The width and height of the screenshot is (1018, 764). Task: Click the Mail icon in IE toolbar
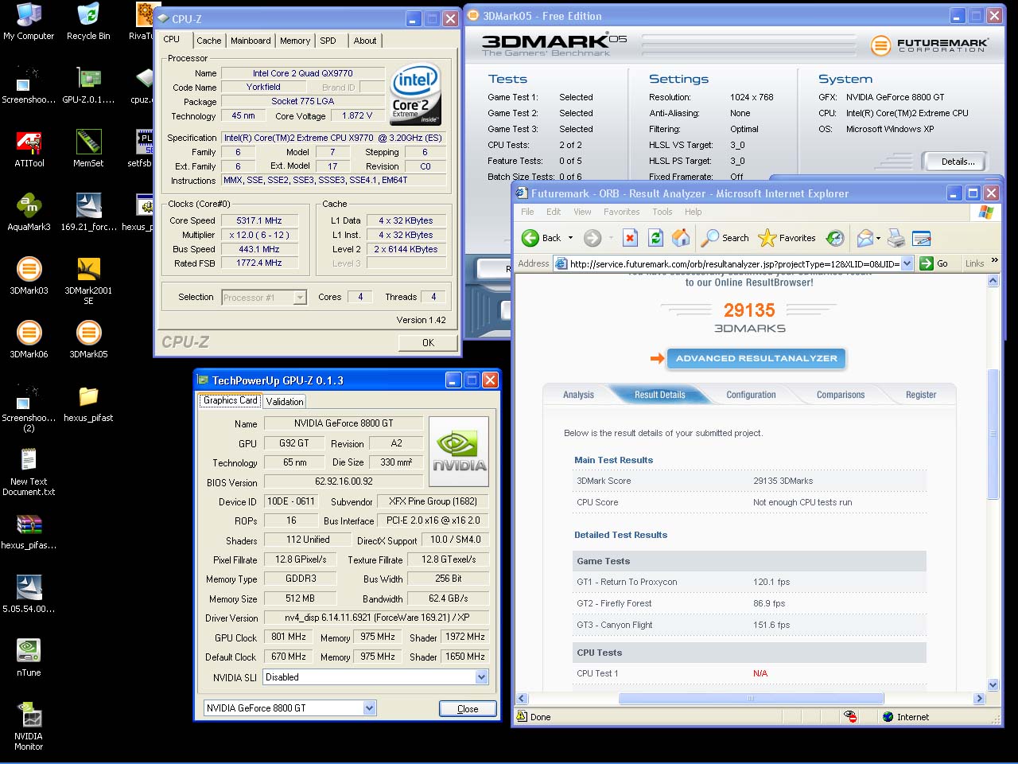(865, 238)
